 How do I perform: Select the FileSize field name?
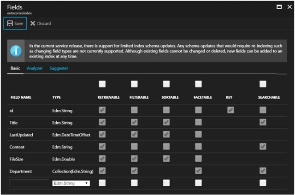17,159
